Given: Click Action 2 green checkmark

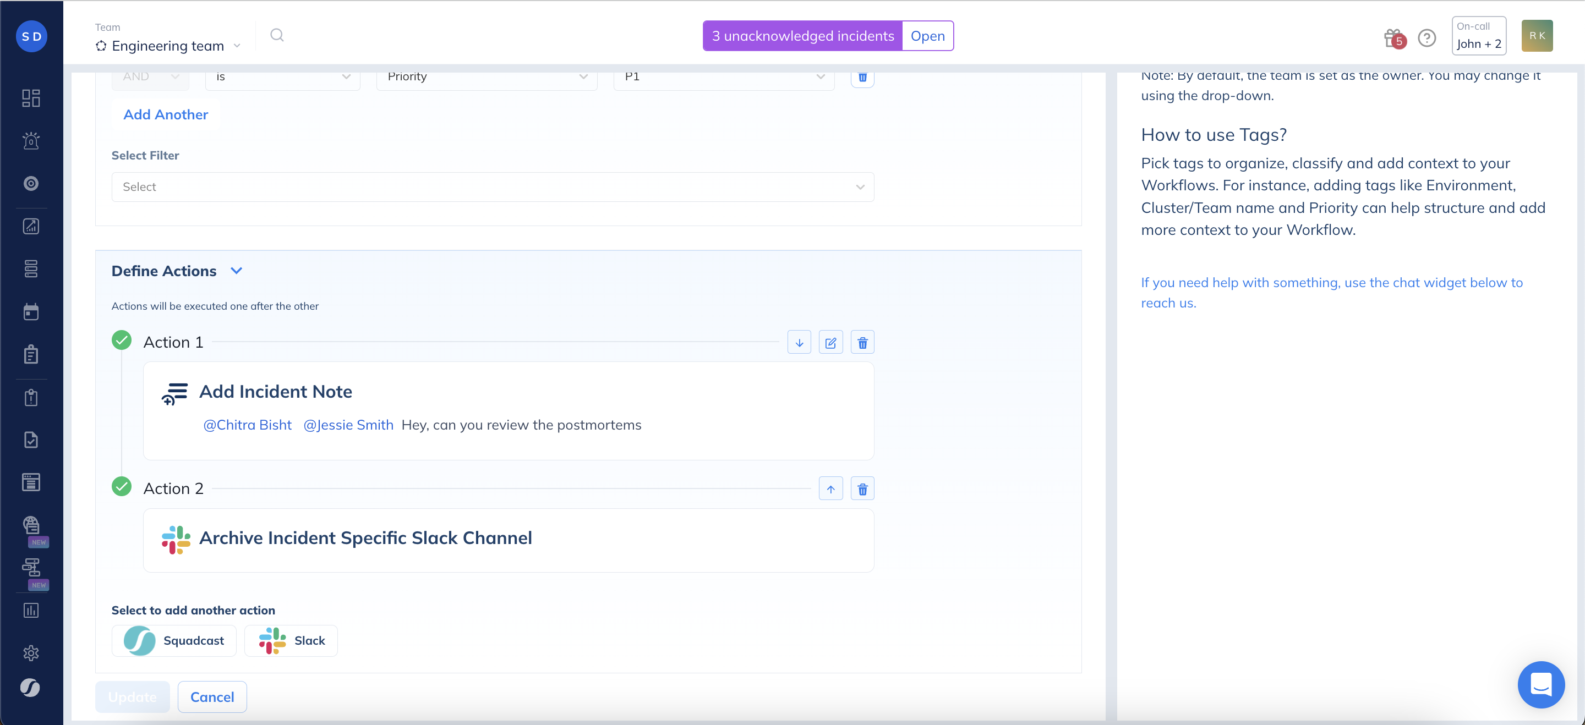Looking at the screenshot, I should (121, 486).
